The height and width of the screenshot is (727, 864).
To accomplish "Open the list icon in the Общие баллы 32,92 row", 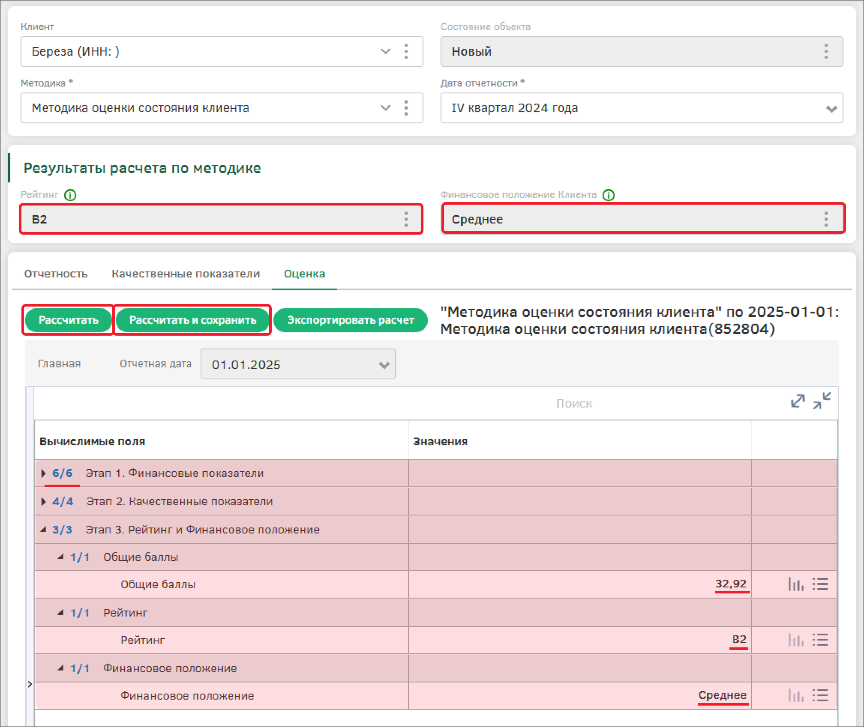I will tap(820, 584).
